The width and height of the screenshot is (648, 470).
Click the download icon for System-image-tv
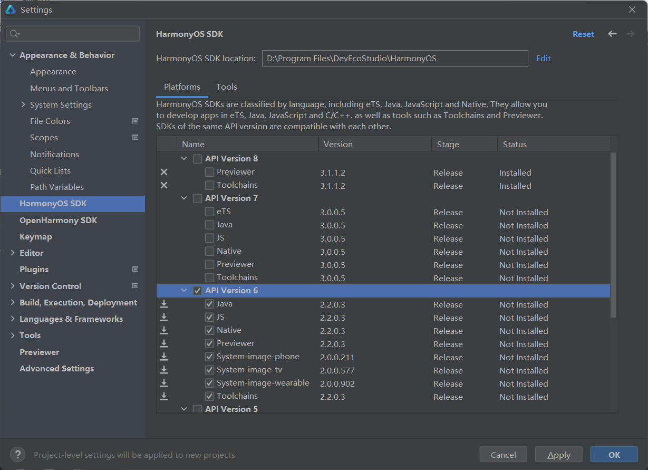tap(164, 370)
